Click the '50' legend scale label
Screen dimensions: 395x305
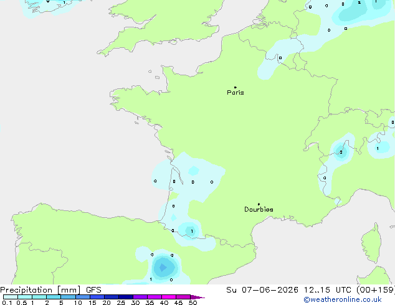pyautogui.click(x=193, y=303)
